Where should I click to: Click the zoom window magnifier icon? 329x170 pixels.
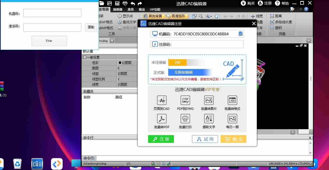(200, 16)
